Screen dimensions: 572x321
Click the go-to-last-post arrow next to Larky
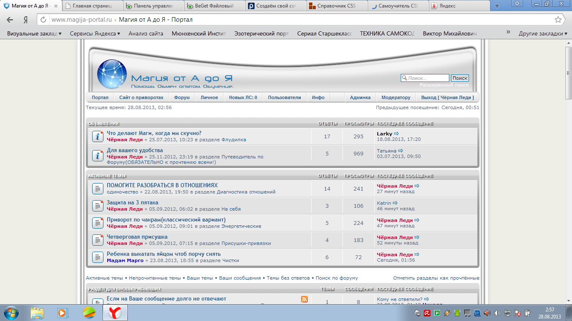[397, 134]
